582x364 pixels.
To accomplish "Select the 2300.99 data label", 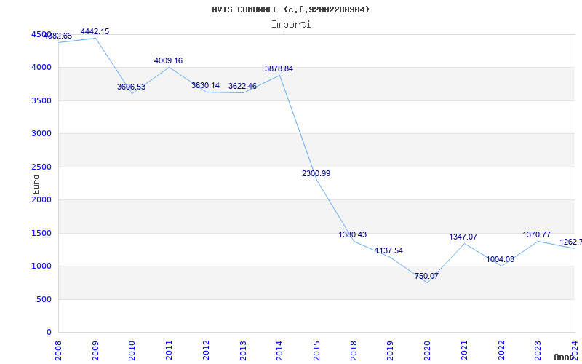I will [316, 173].
